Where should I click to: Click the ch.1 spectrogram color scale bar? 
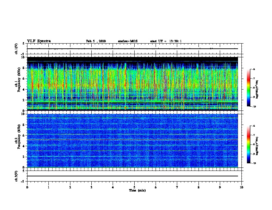(x=249, y=88)
